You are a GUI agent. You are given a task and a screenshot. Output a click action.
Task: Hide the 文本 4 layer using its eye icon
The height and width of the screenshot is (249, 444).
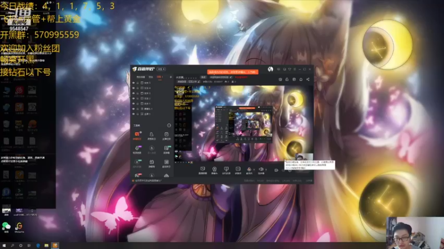[x=133, y=88]
